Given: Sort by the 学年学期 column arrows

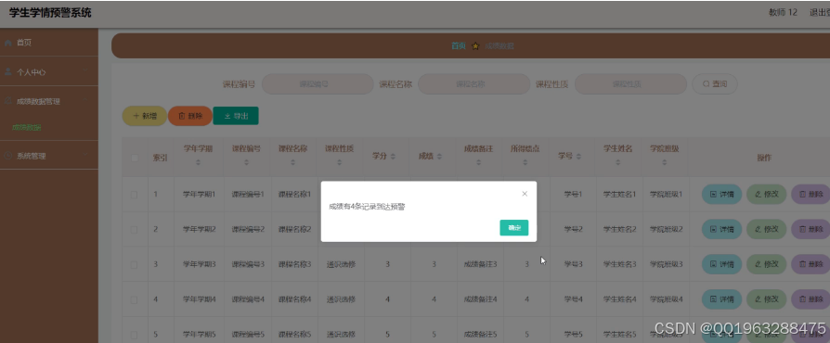Looking at the screenshot, I should (x=198, y=163).
